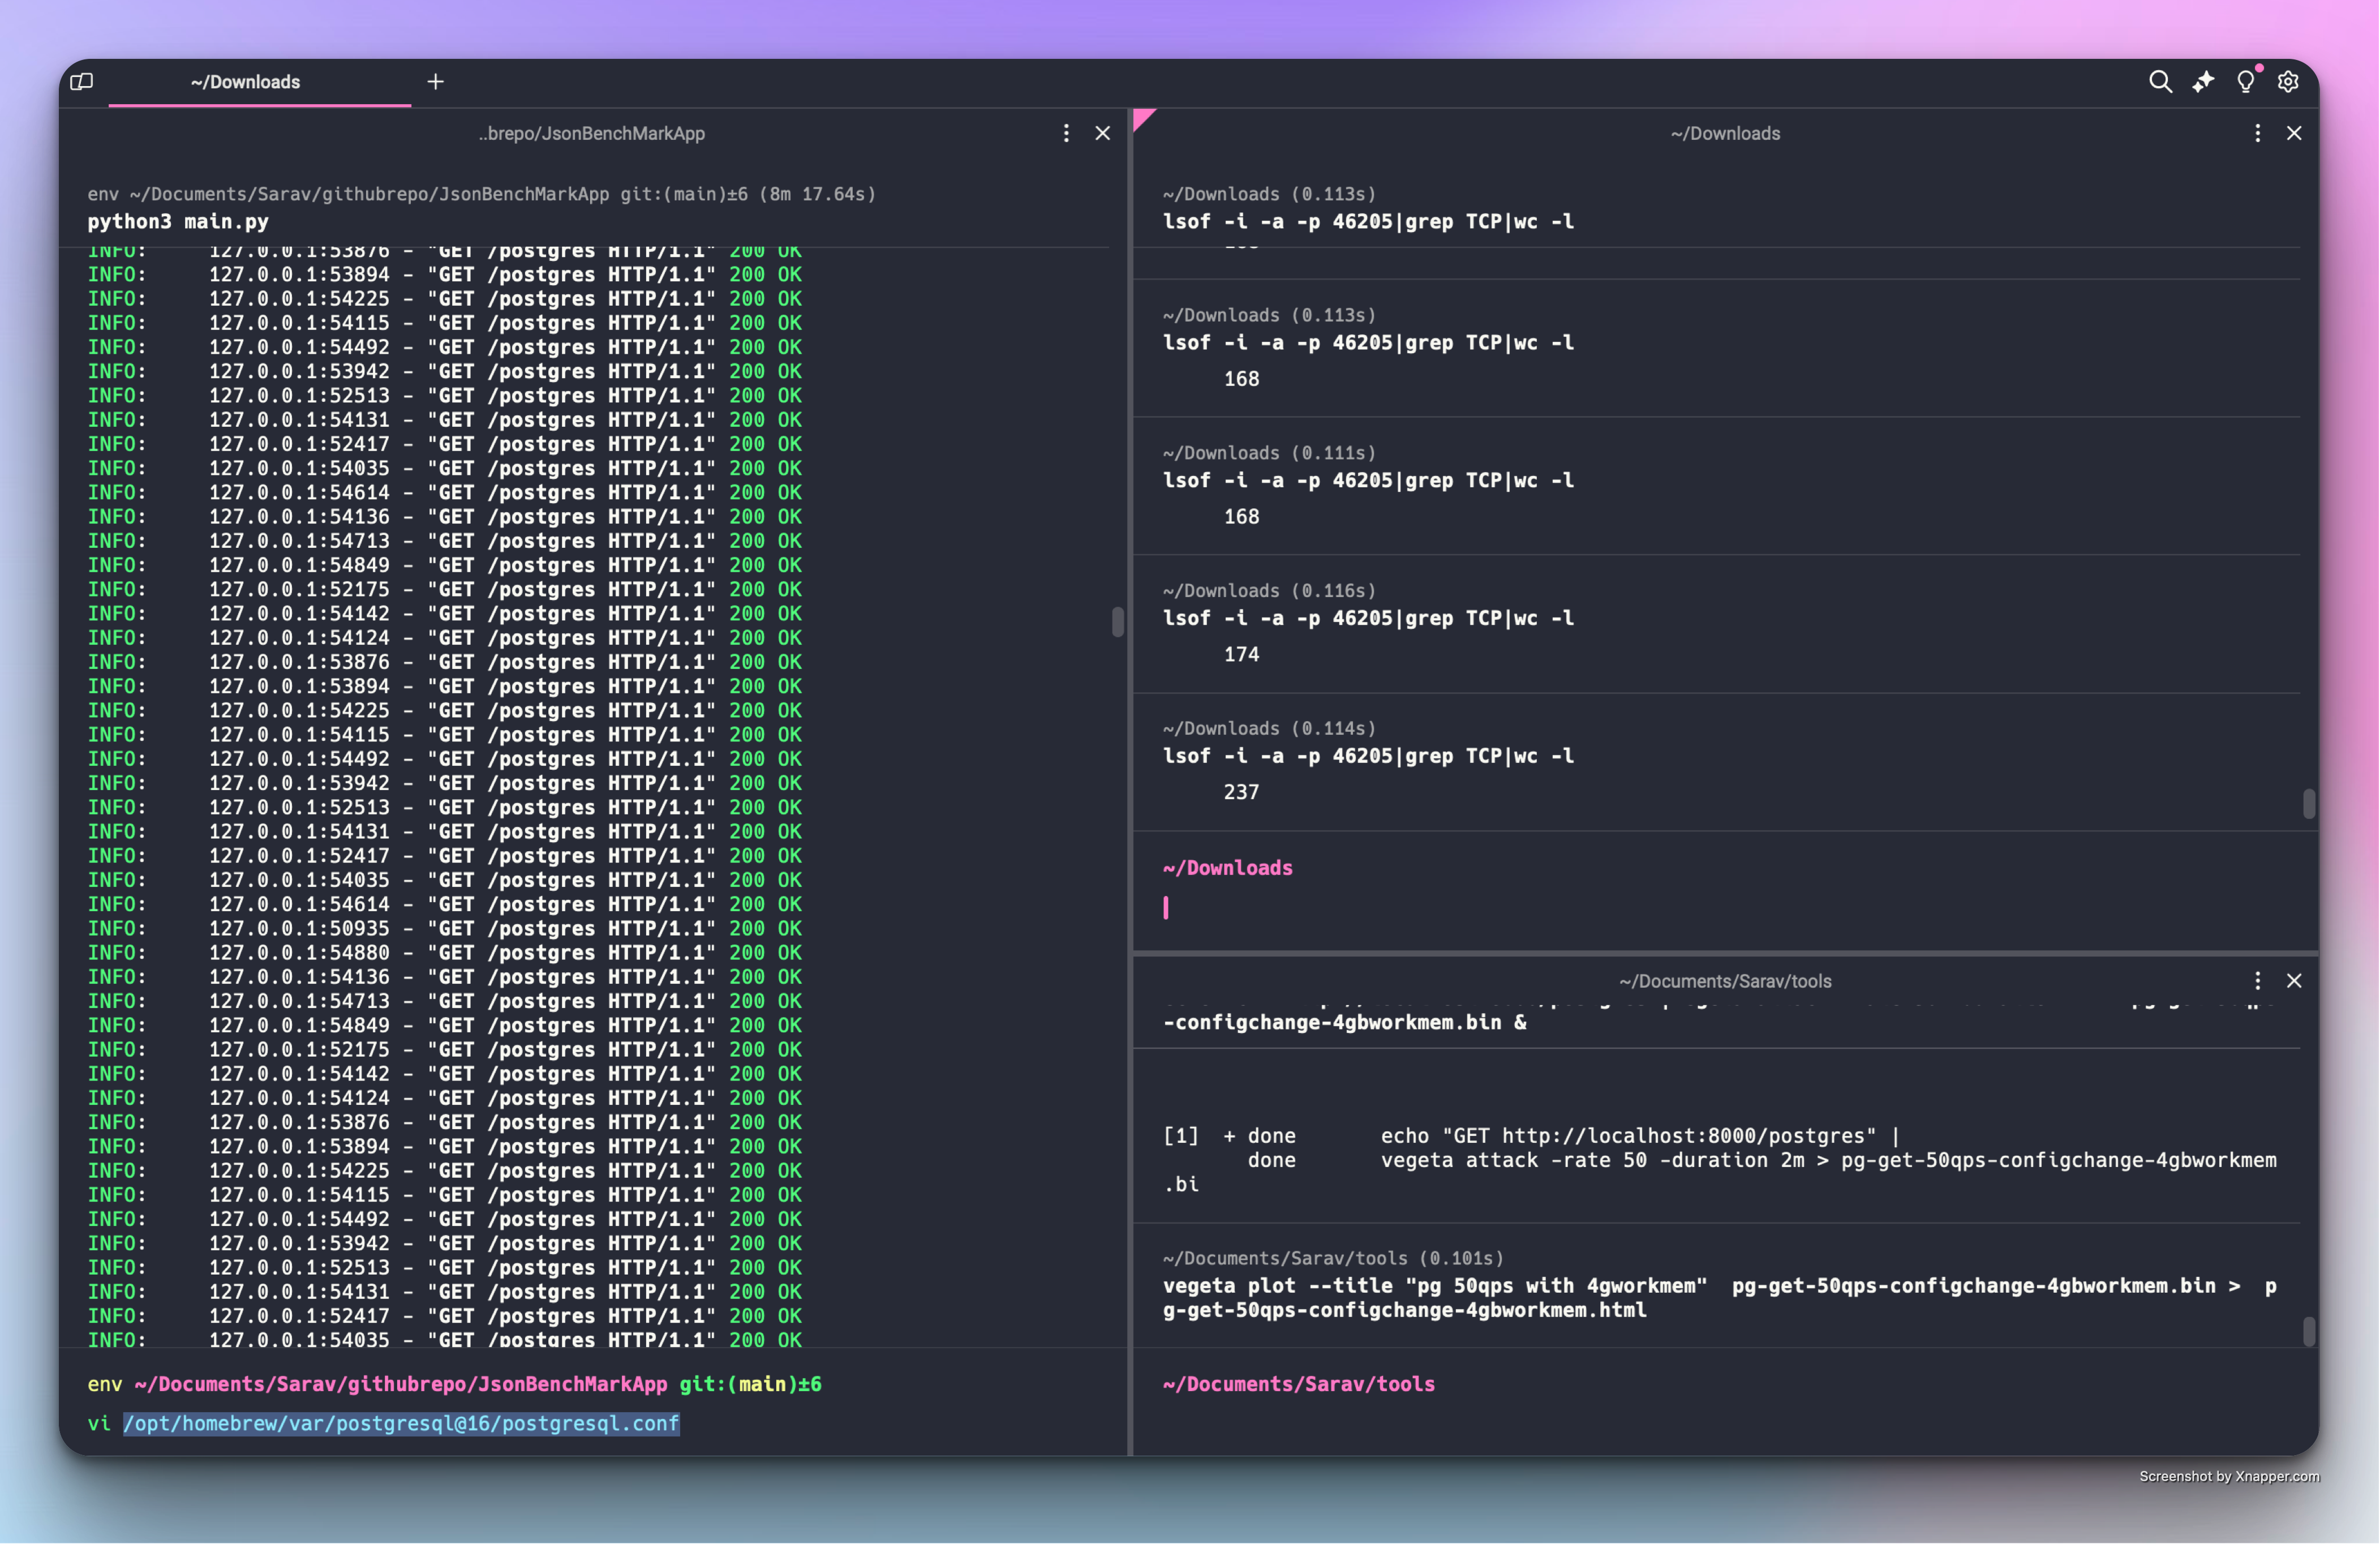Click the '~/Downloads' right pane title

pos(1725,133)
